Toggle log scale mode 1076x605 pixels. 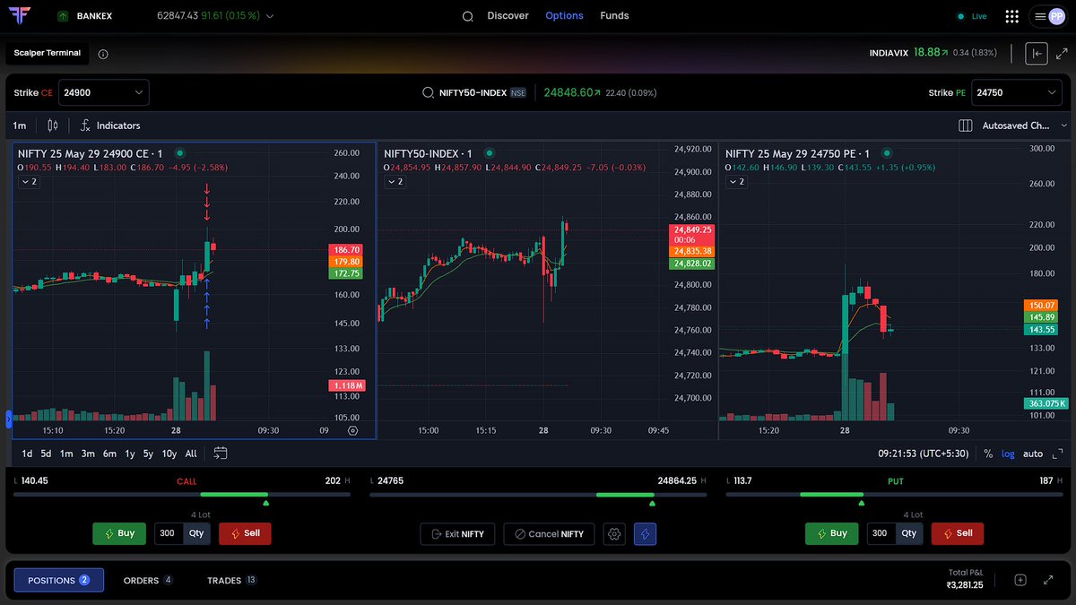click(x=1008, y=454)
